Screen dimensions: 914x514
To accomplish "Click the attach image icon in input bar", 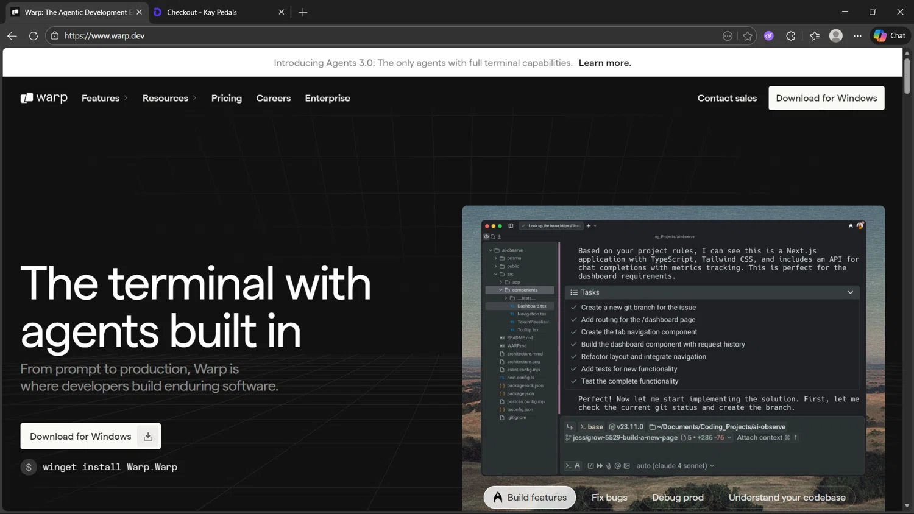I will 626,466.
